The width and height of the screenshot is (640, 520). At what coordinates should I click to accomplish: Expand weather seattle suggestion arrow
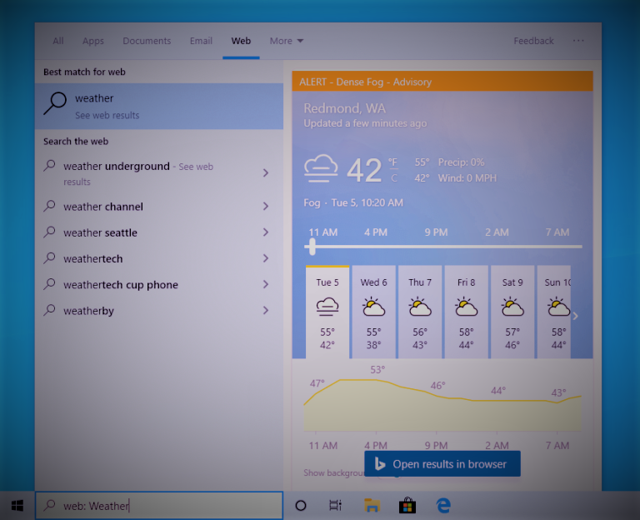click(x=266, y=232)
